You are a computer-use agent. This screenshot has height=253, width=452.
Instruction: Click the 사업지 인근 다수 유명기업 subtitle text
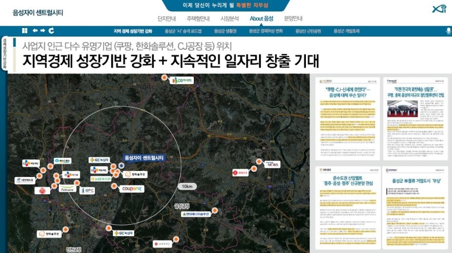pos(127,46)
